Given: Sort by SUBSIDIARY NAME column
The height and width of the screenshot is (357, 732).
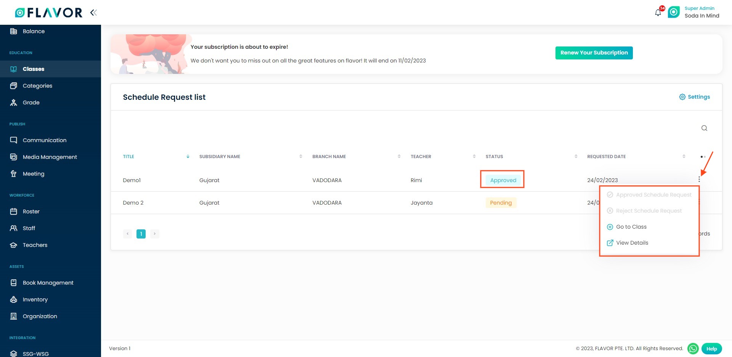Looking at the screenshot, I should (250, 157).
